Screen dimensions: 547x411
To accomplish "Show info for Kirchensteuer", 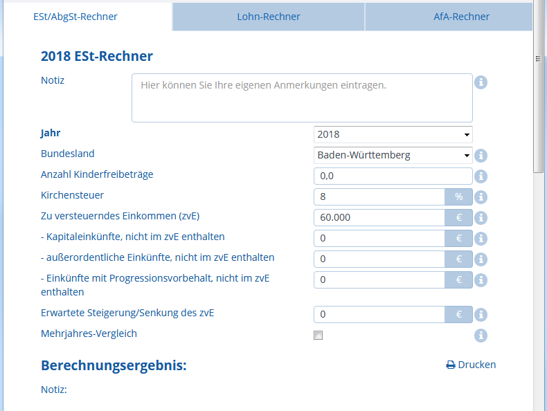I will 481,197.
